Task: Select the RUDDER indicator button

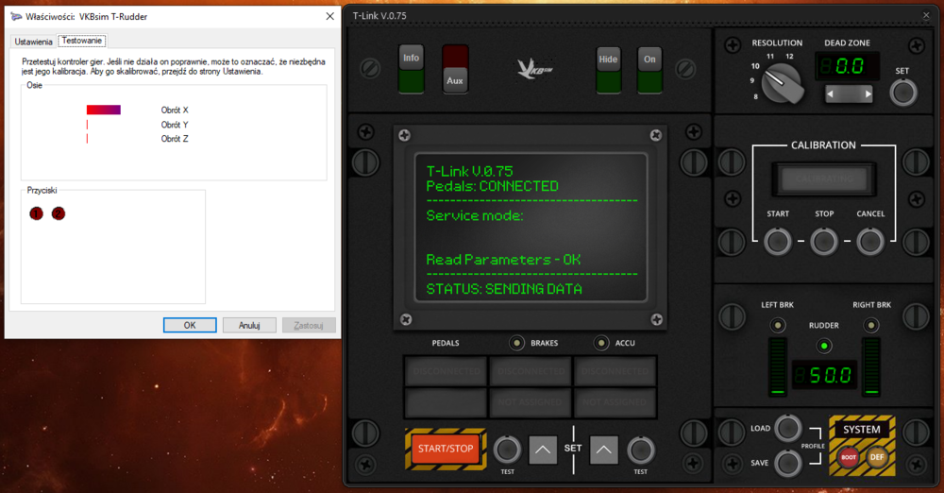Action: pos(823,346)
